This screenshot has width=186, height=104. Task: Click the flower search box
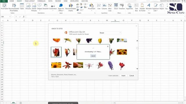click(x=110, y=33)
